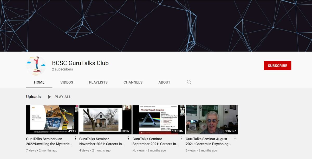Open the August 2021 seminar video title
The width and height of the screenshot is (312, 159).
click(x=208, y=141)
